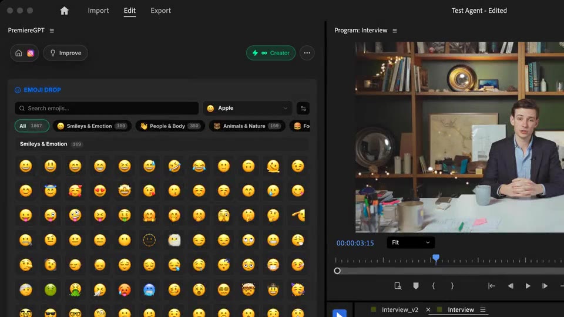The height and width of the screenshot is (317, 564).
Task: Pick the rolling on floor laughing emoji
Action: tap(174, 166)
